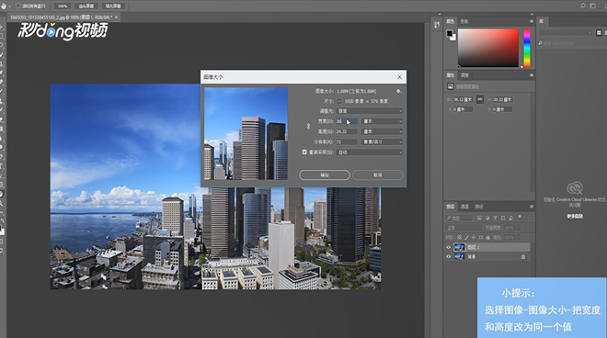Click the Properties width field showing 36.12 厘米

click(463, 100)
